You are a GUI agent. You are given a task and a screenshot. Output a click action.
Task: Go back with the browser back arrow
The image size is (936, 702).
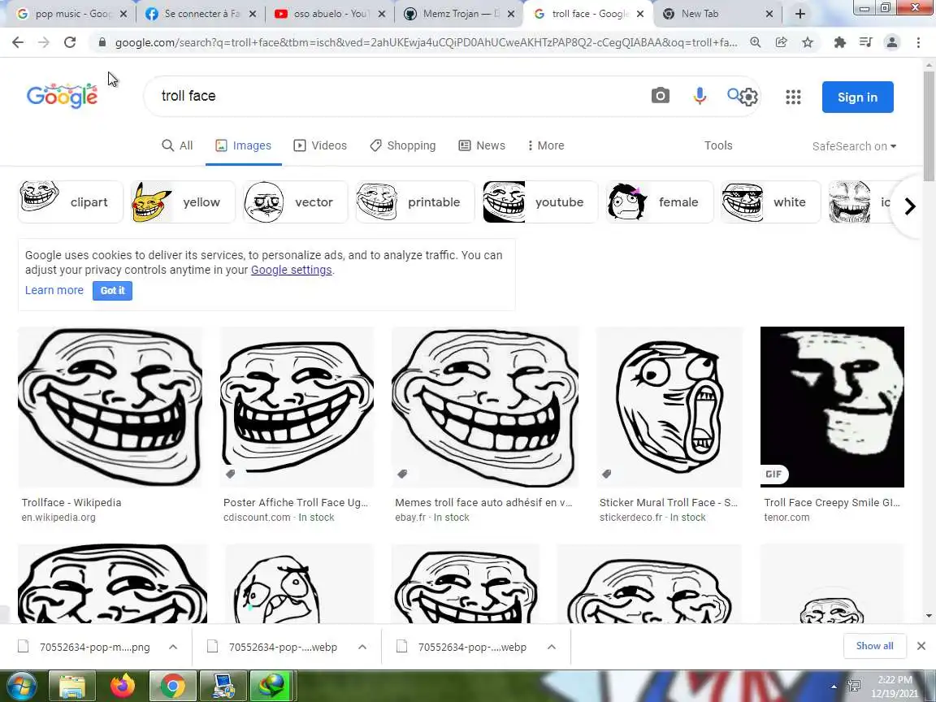18,42
